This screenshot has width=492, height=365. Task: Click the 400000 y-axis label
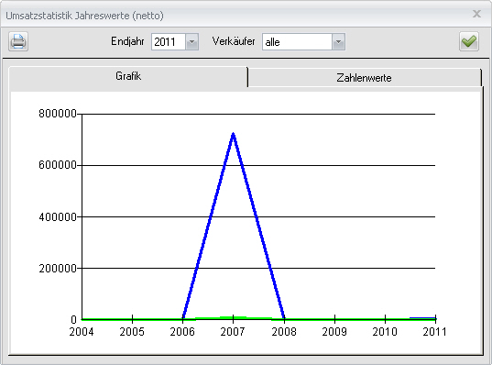tap(58, 216)
